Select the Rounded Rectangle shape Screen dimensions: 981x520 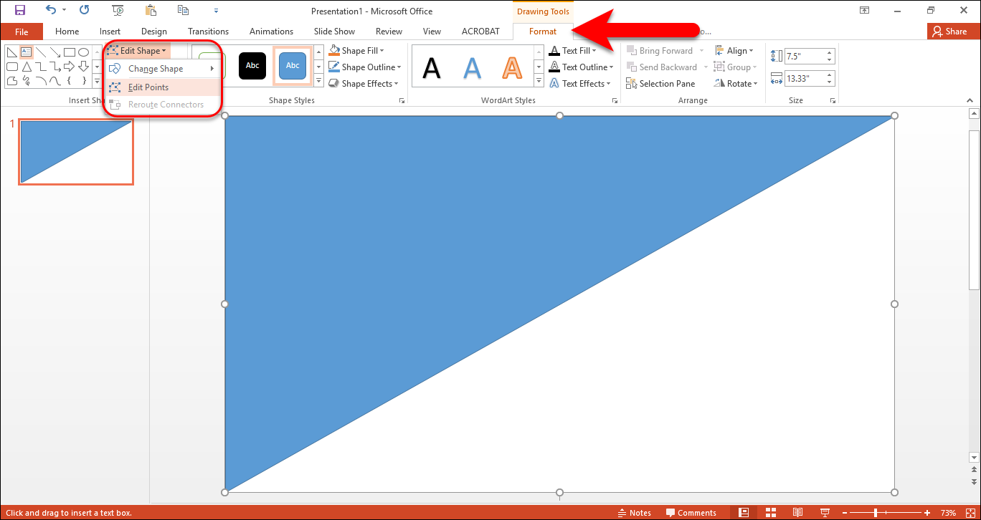tap(12, 67)
